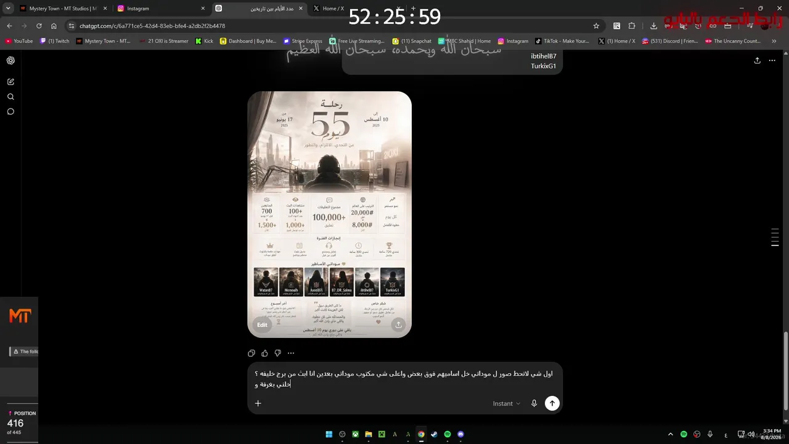Click into the message text box
Viewport: 789px width, 444px height.
pyautogui.click(x=404, y=379)
